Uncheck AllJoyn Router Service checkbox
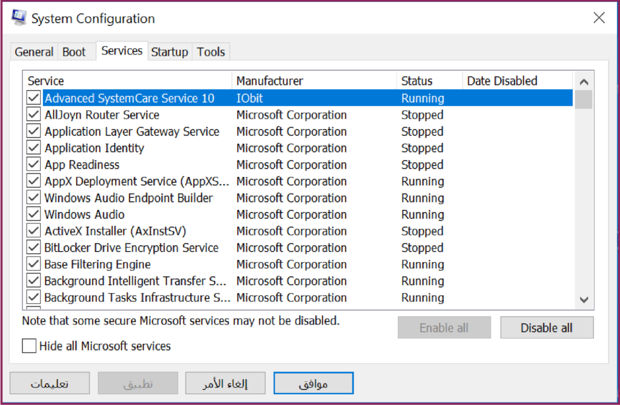620x405 pixels. (x=34, y=114)
